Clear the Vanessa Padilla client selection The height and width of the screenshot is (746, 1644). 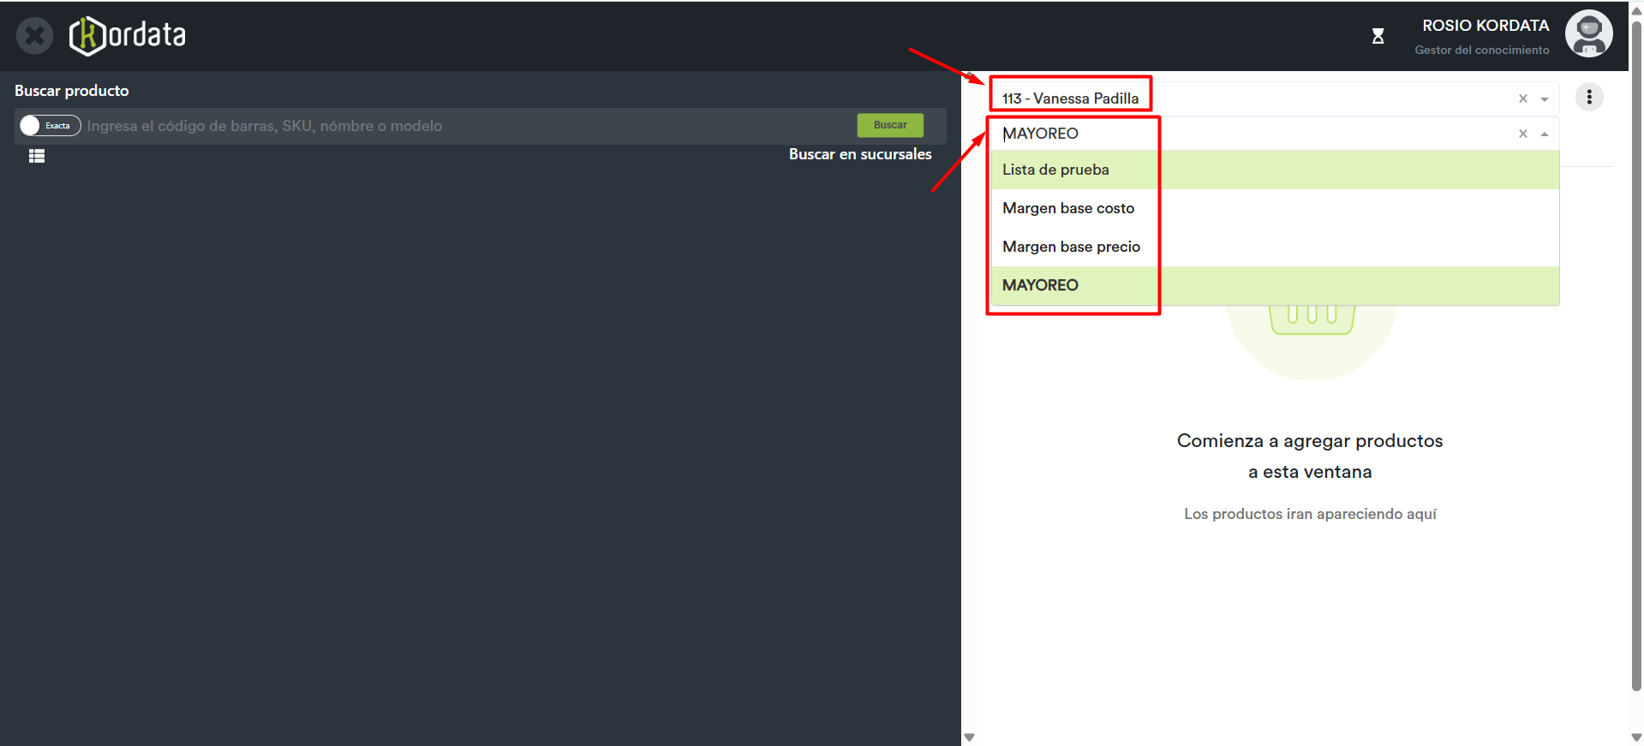tap(1522, 98)
